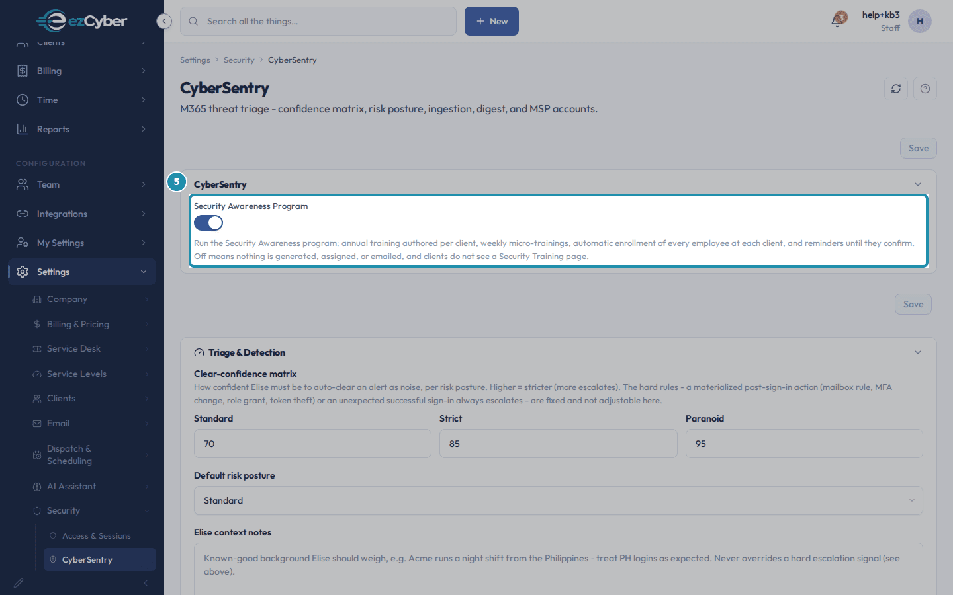Collapse the Triage & Detection section chevron
Image resolution: width=953 pixels, height=595 pixels.
(918, 352)
